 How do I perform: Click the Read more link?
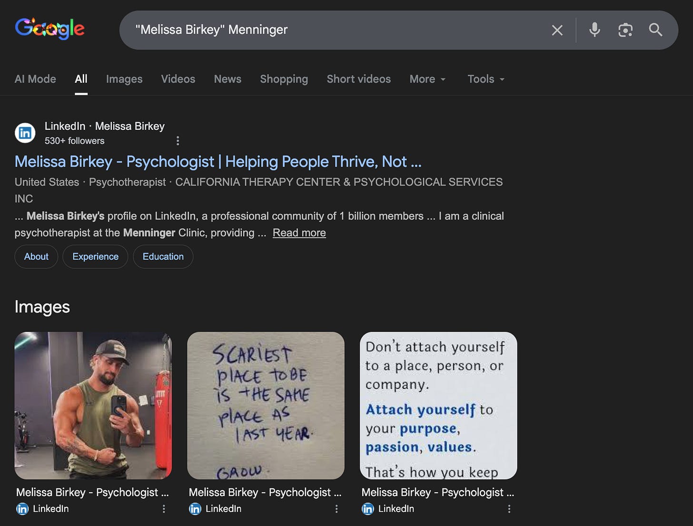pos(299,233)
